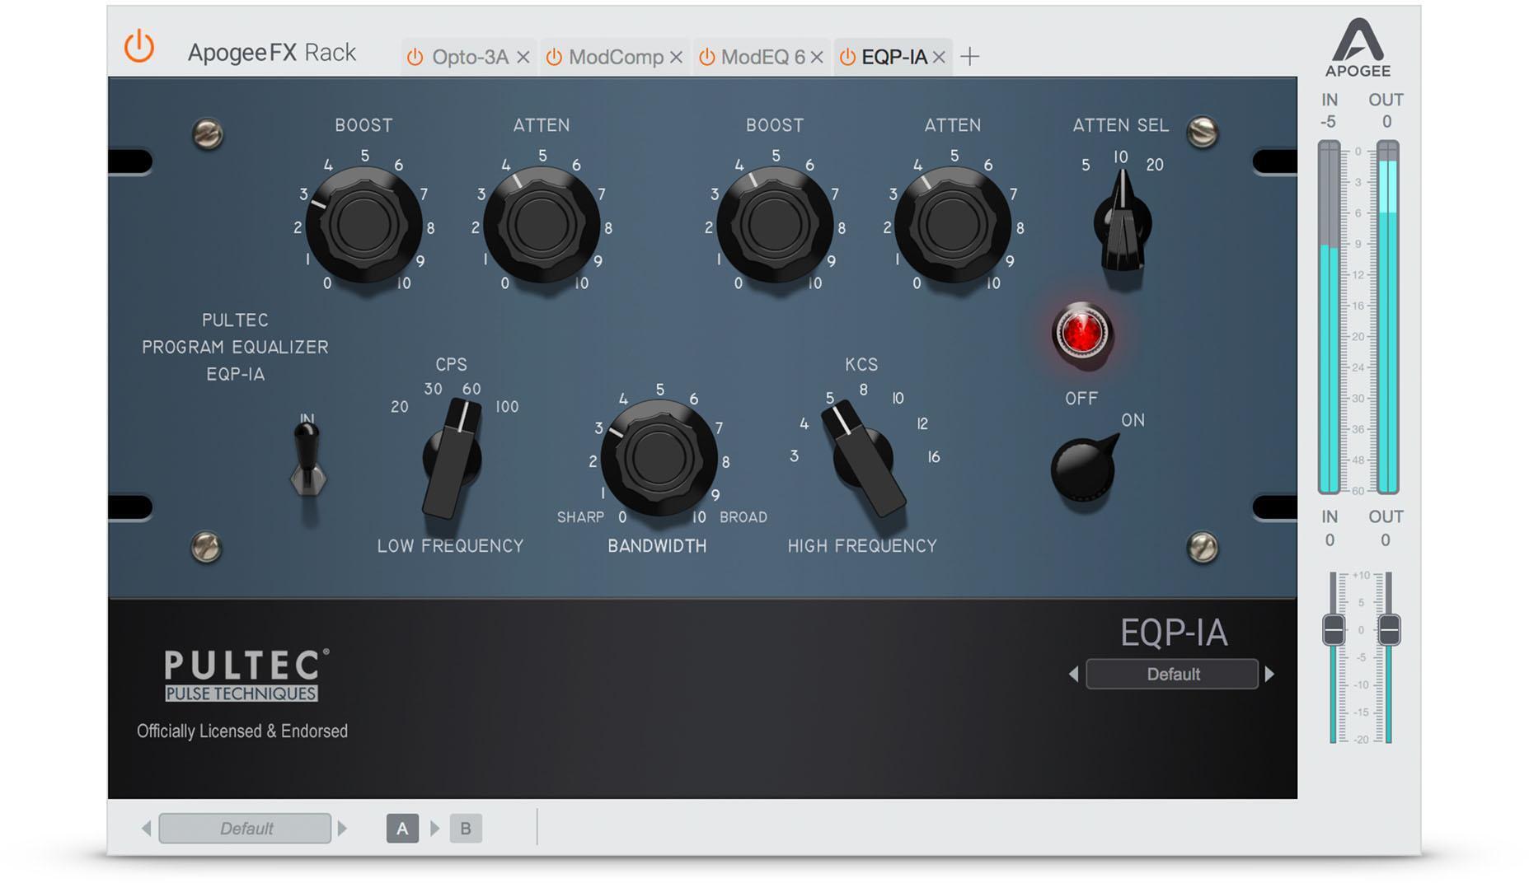Click the power icon on the ModEQ 6 tab
Screen dimensions: 1529x883
coord(706,57)
